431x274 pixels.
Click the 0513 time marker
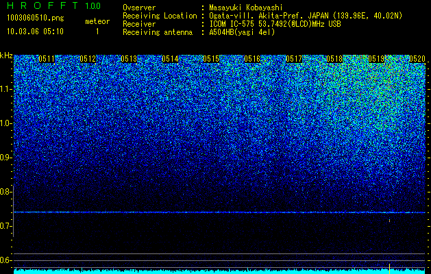coord(129,58)
